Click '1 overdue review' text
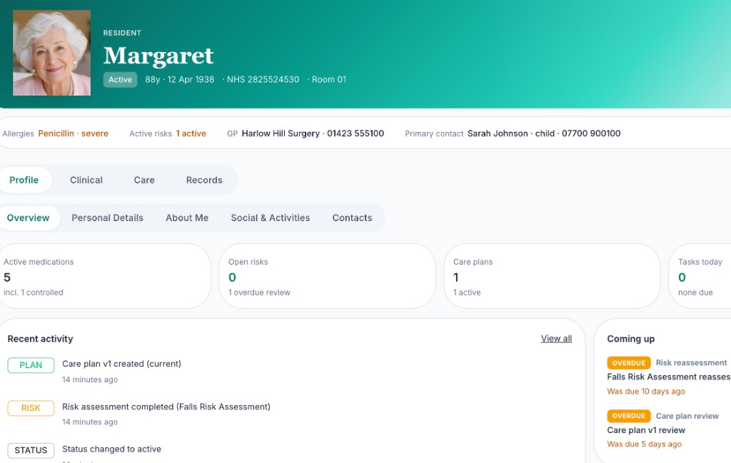 259,292
